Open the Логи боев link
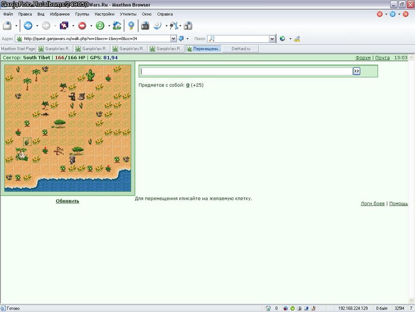The image size is (415, 312). (373, 204)
